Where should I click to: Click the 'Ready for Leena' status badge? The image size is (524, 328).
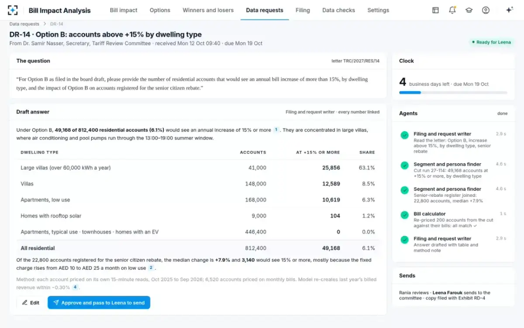tap(491, 42)
